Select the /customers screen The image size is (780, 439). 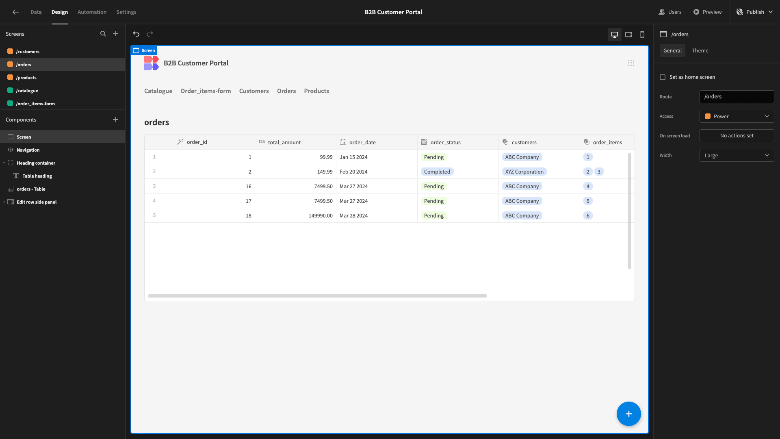[x=63, y=52]
